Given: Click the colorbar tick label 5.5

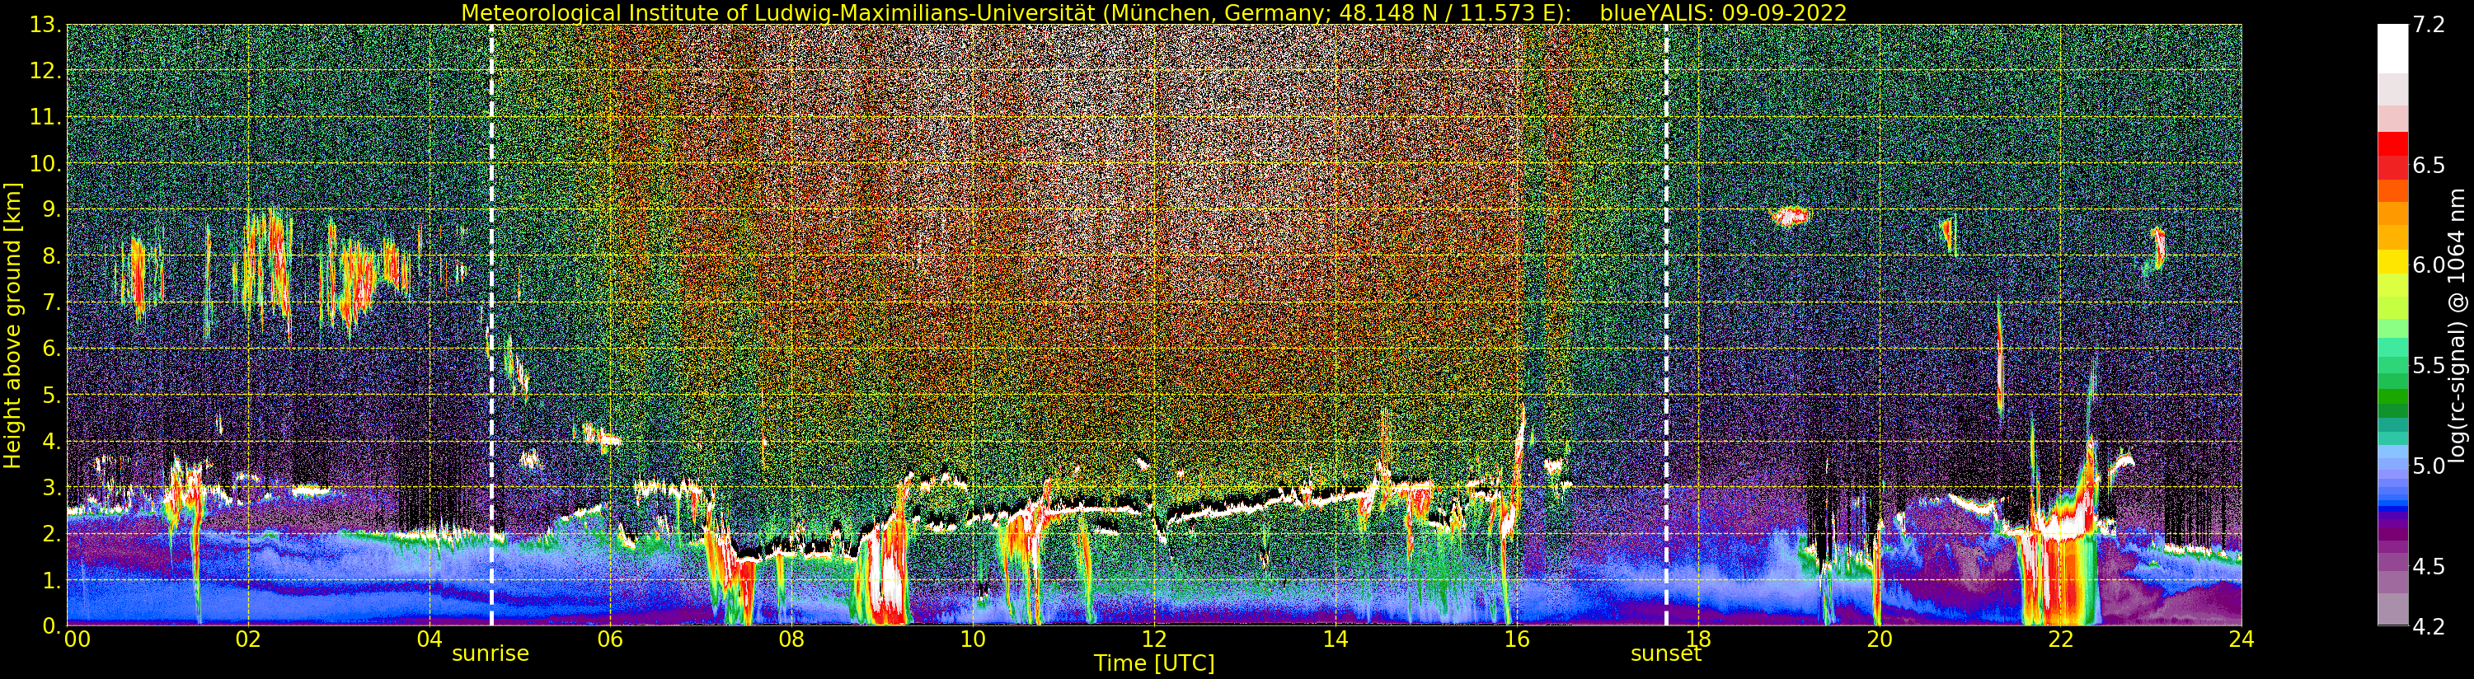Looking at the screenshot, I should (2429, 365).
